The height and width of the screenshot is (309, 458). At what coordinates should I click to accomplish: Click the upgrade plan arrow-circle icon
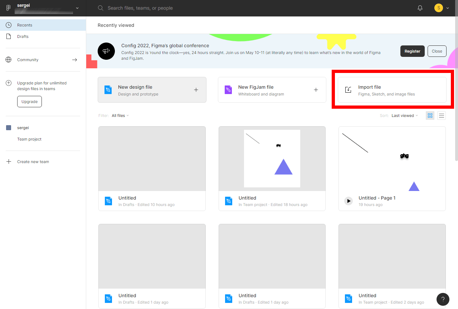(x=9, y=83)
